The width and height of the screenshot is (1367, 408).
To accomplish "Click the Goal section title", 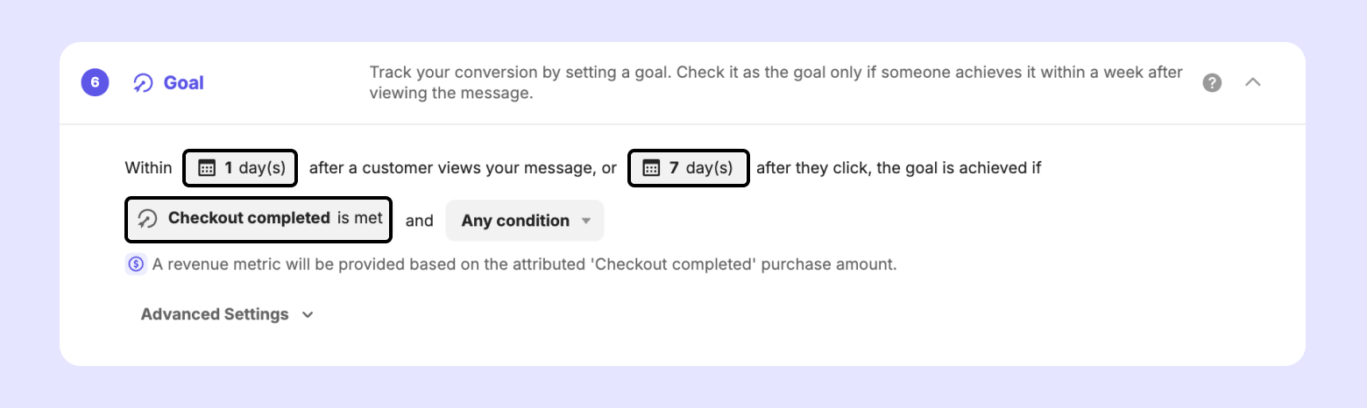I will tap(183, 83).
